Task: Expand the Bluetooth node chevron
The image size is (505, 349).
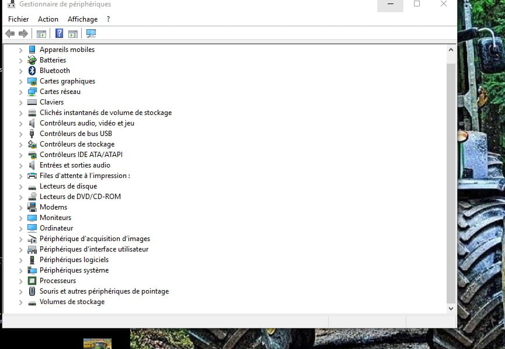Action: click(x=20, y=71)
